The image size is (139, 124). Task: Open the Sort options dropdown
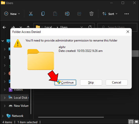click(x=110, y=14)
